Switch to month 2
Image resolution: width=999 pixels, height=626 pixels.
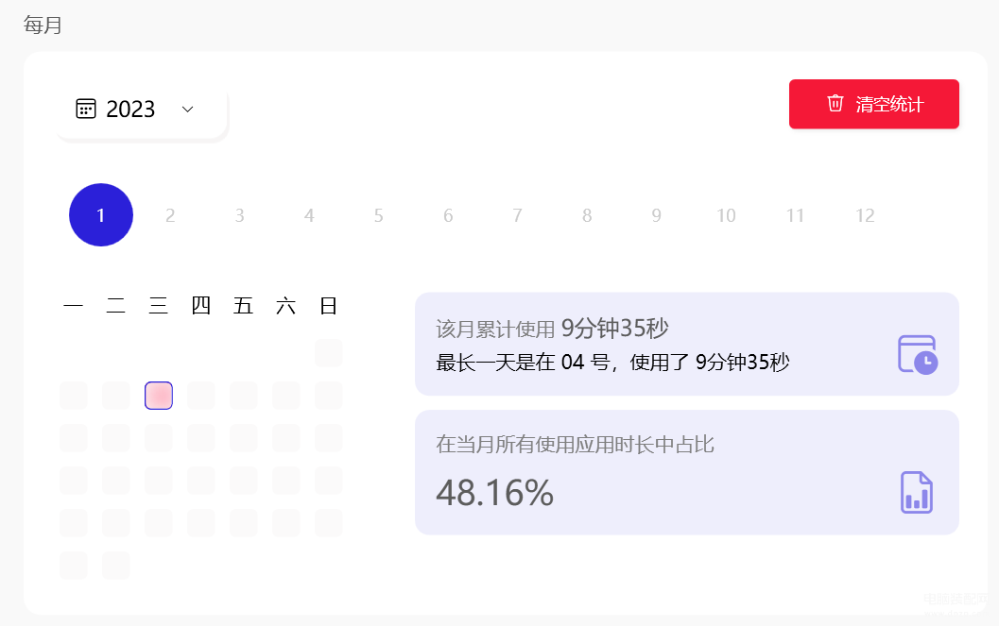click(x=170, y=215)
